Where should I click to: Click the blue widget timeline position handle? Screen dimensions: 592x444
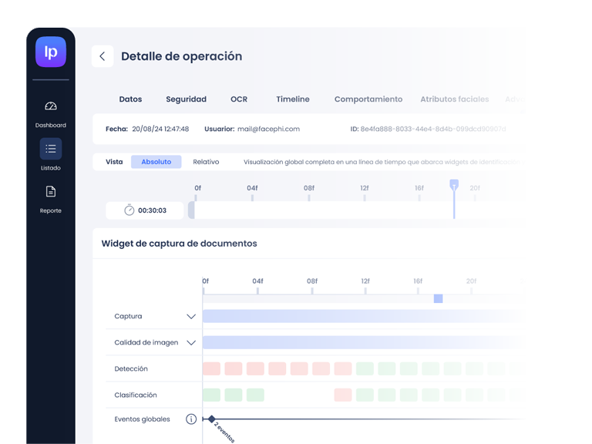(439, 298)
